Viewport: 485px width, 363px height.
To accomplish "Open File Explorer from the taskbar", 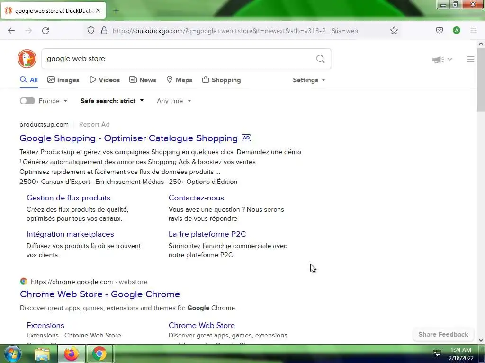I will pos(42,354).
